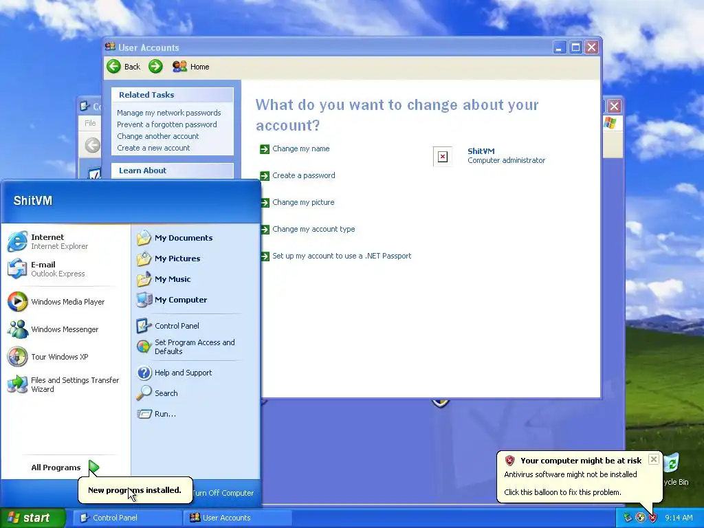This screenshot has width=704, height=528.
Task: Click Create a new account task
Action: [153, 148]
